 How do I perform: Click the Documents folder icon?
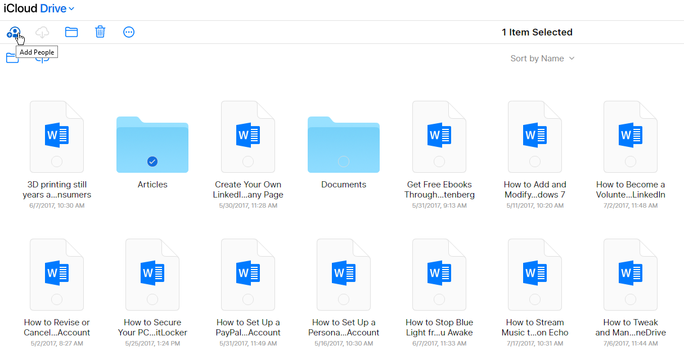point(344,144)
